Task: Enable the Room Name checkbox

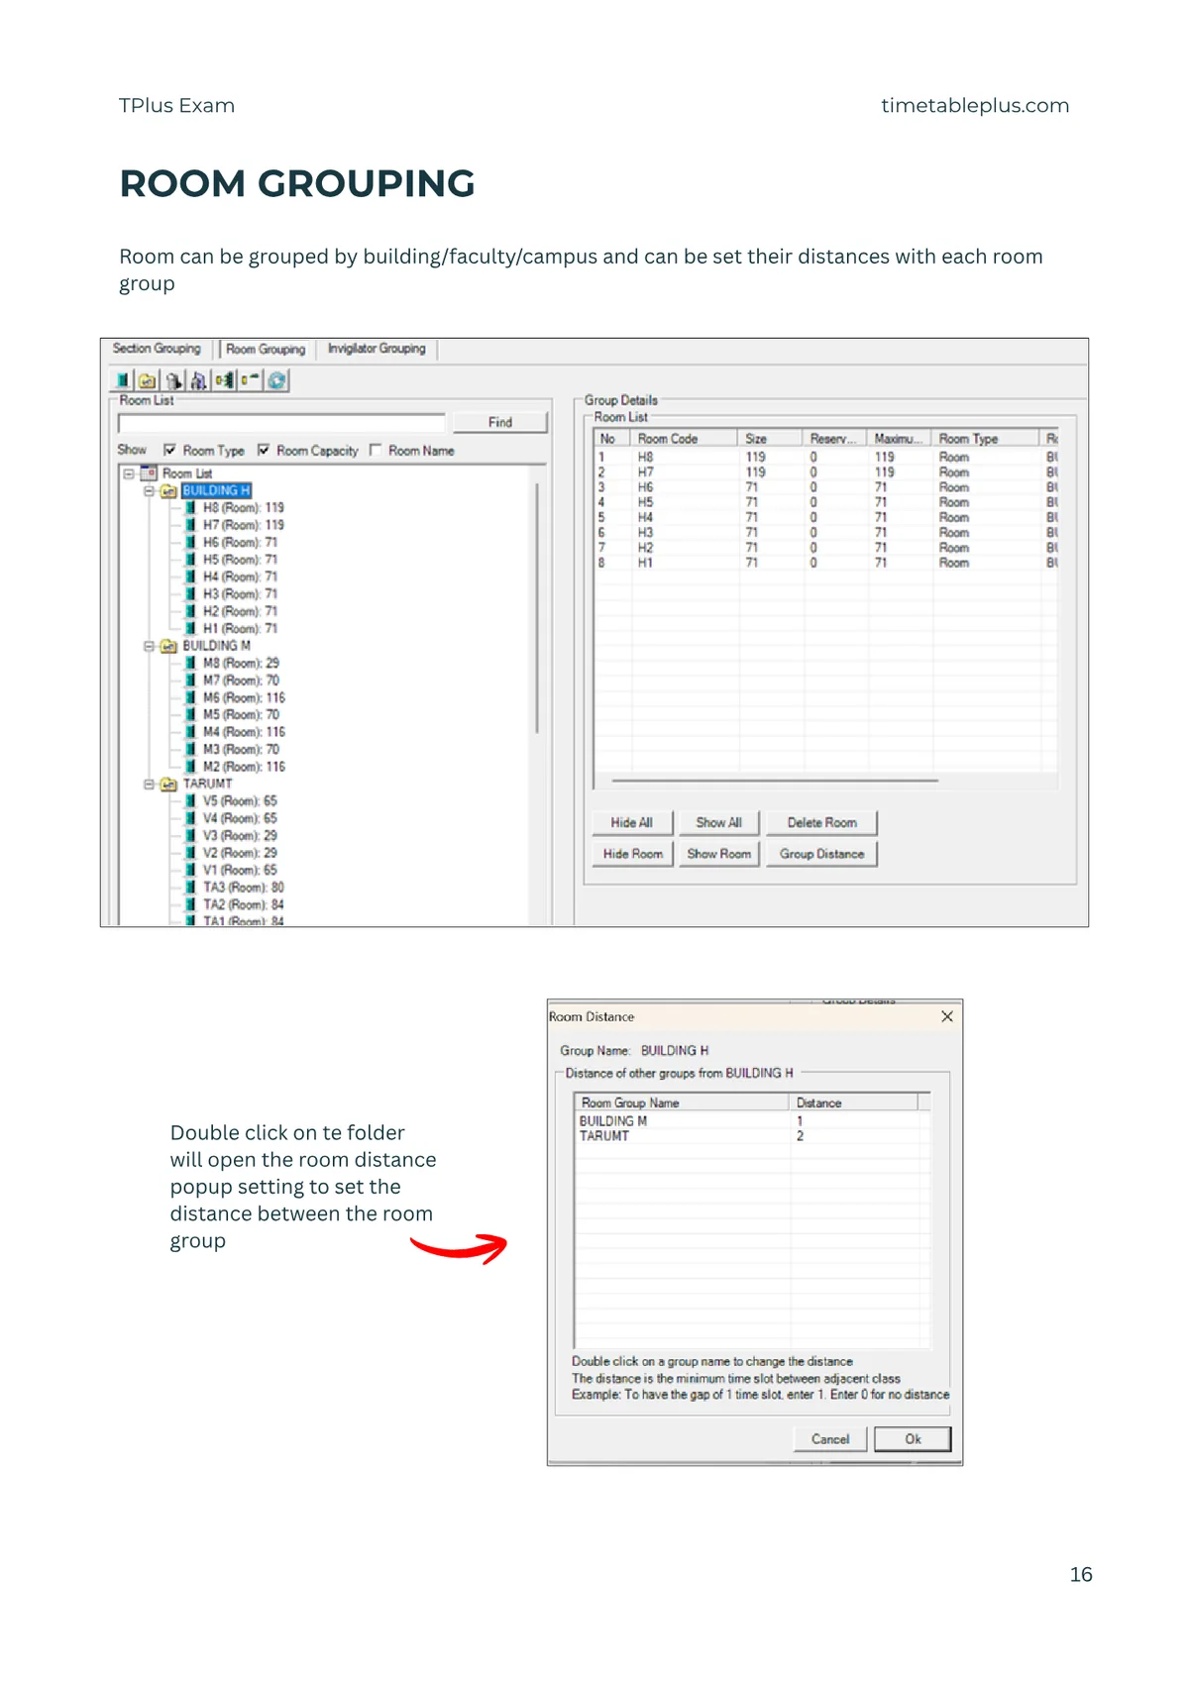Action: pyautogui.click(x=376, y=450)
